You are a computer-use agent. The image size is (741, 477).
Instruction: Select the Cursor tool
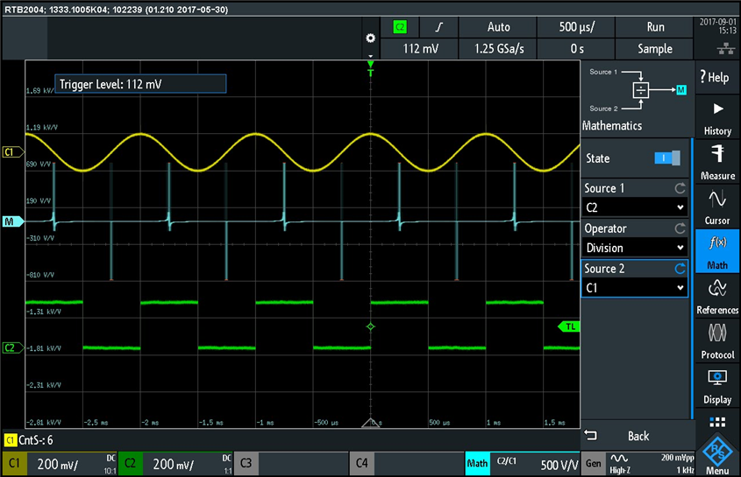point(716,207)
